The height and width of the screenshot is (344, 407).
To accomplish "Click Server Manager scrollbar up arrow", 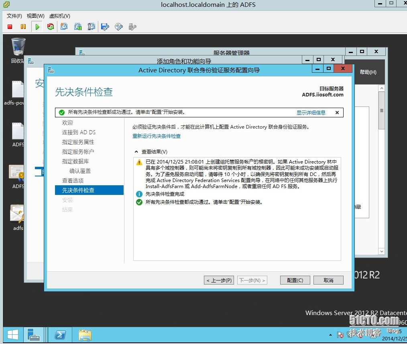I will [x=381, y=88].
